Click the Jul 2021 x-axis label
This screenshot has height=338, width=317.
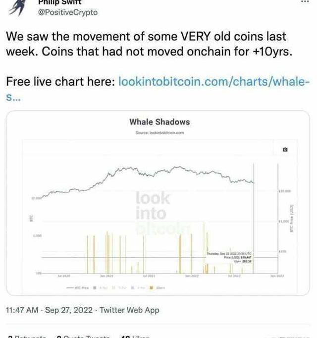[x=149, y=276]
